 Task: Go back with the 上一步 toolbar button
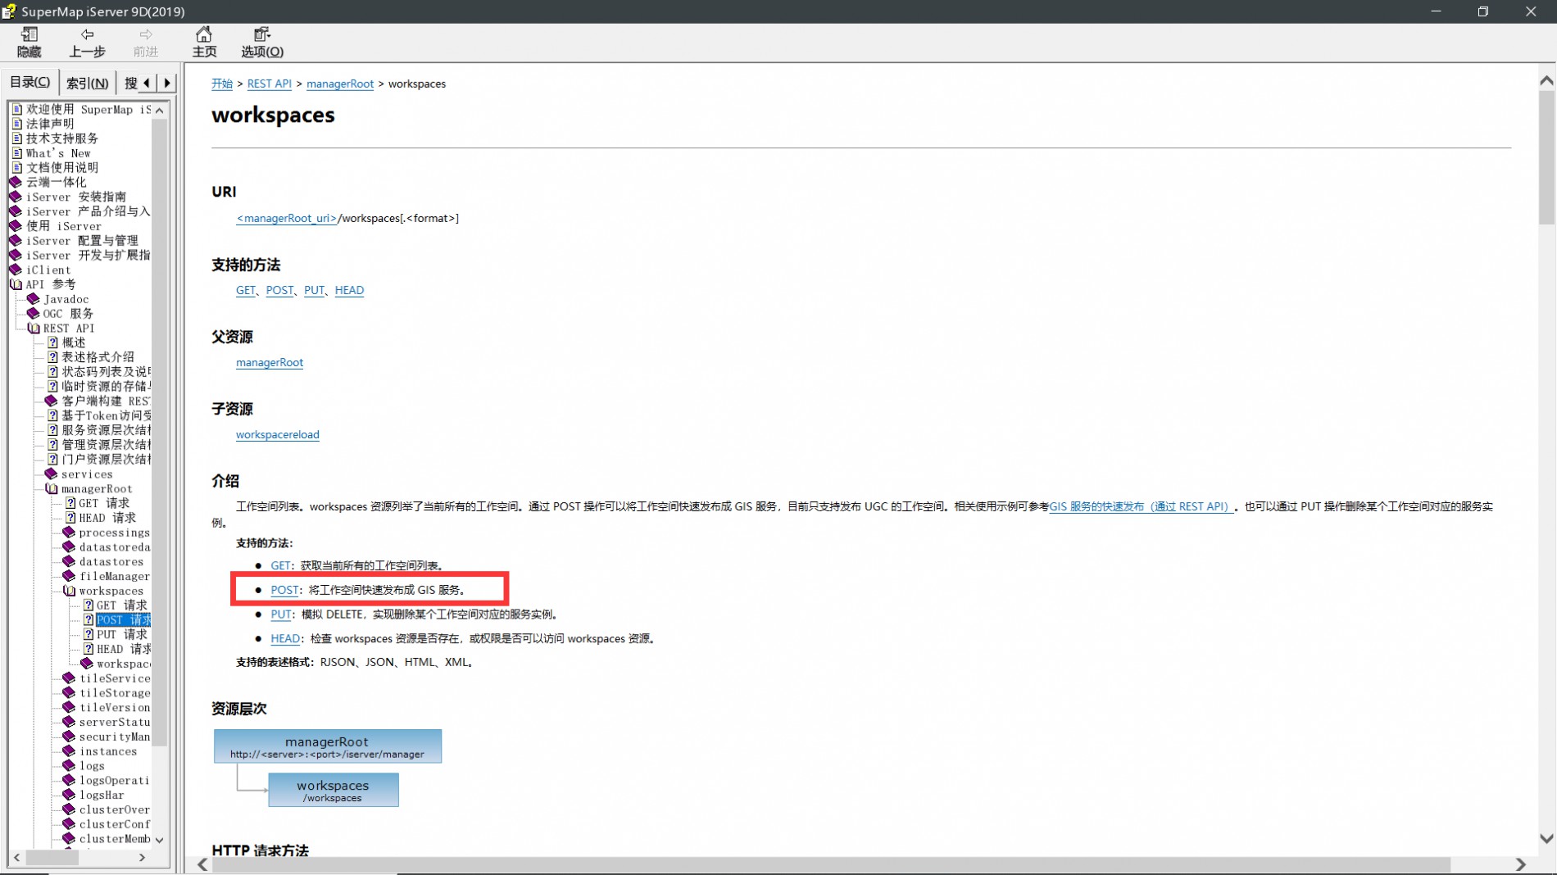pyautogui.click(x=87, y=42)
